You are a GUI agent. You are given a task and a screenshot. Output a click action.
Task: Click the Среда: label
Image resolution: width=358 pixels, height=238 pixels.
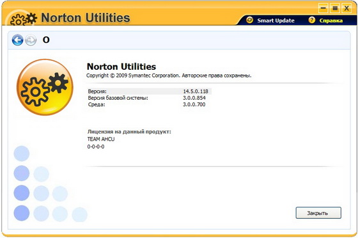tap(97, 105)
